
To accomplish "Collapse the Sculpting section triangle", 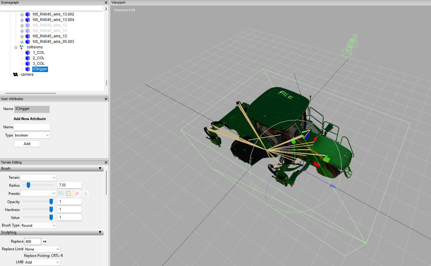I will [100, 232].
